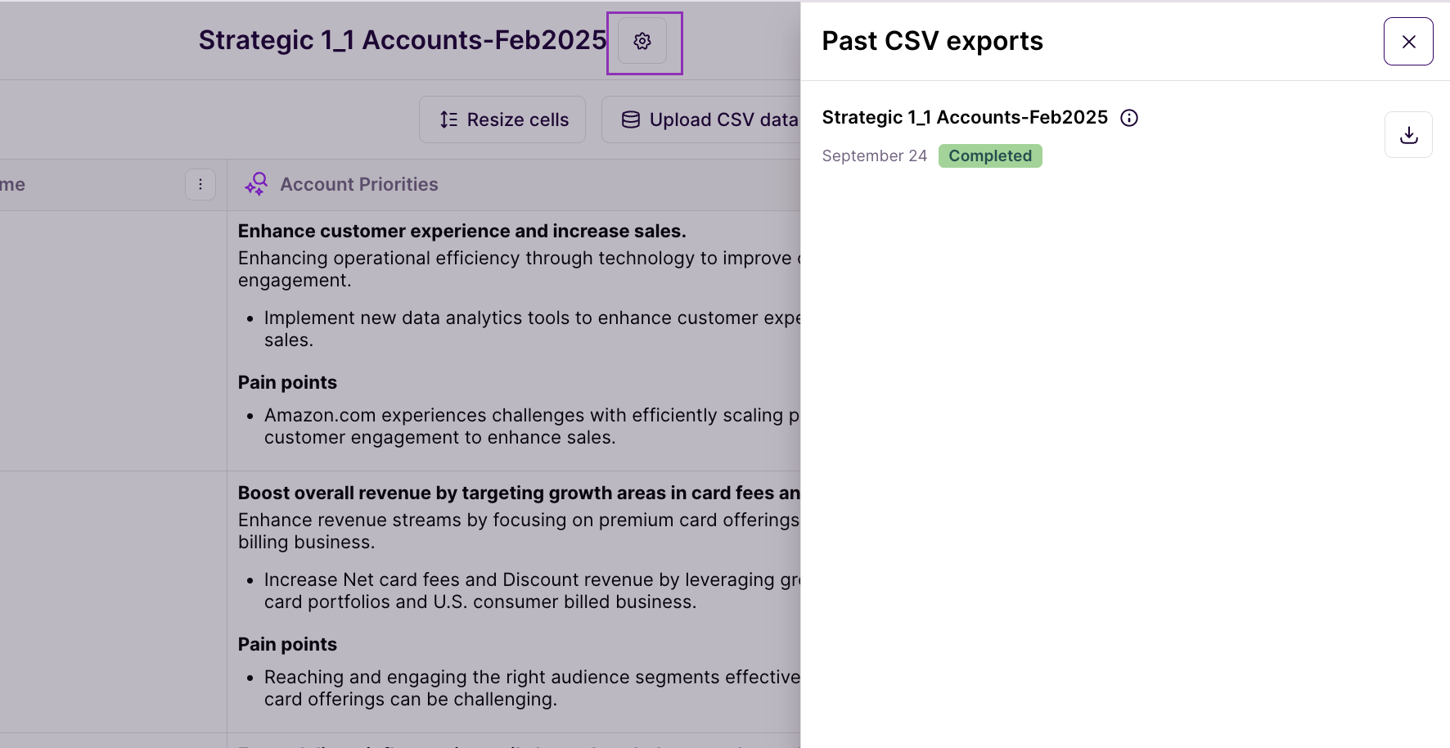Viewport: 1450px width, 748px height.
Task: Click the Pain points heading in the card fees row
Action: [x=287, y=645]
